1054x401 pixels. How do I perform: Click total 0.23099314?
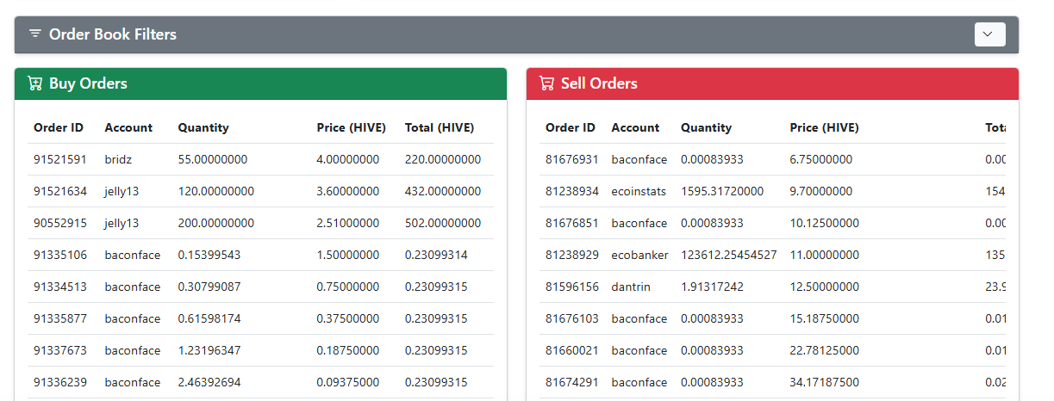tap(436, 255)
